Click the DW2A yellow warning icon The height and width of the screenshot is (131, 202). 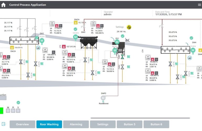(x=12, y=48)
